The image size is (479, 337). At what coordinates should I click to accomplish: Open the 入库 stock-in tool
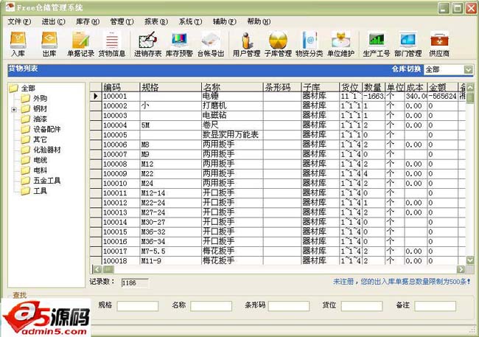18,44
